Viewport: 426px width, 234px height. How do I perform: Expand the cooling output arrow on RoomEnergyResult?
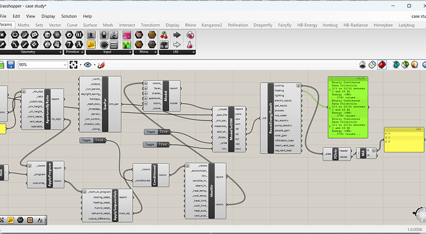[298, 86]
